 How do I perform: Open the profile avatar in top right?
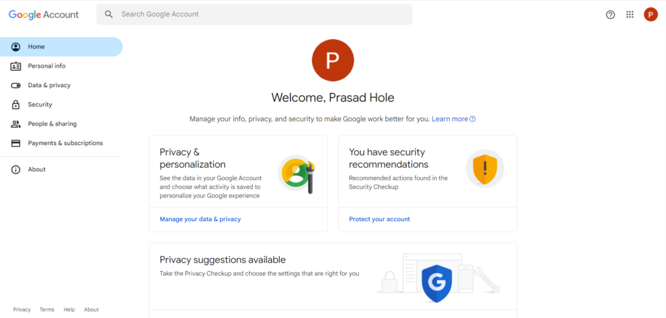[650, 14]
